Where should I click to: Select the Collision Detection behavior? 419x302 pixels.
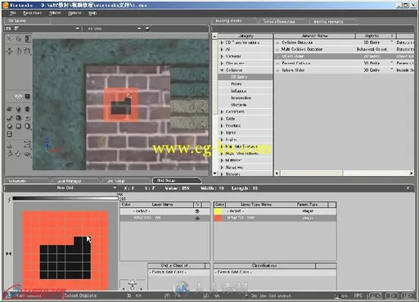coord(344,43)
